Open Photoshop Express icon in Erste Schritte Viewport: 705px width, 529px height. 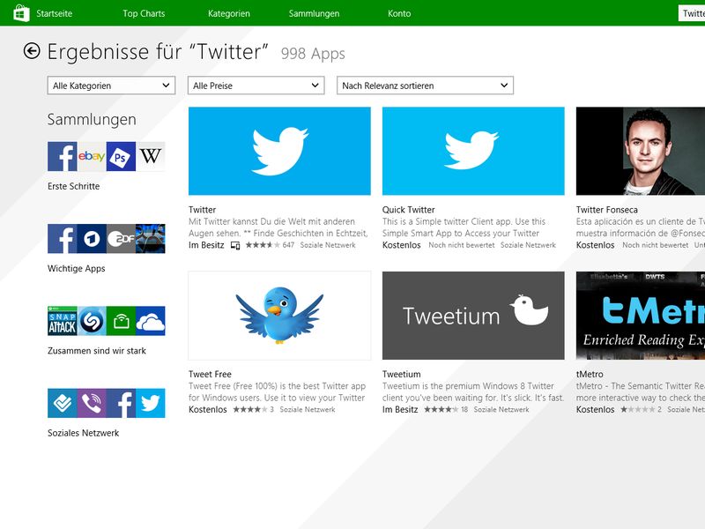121,156
